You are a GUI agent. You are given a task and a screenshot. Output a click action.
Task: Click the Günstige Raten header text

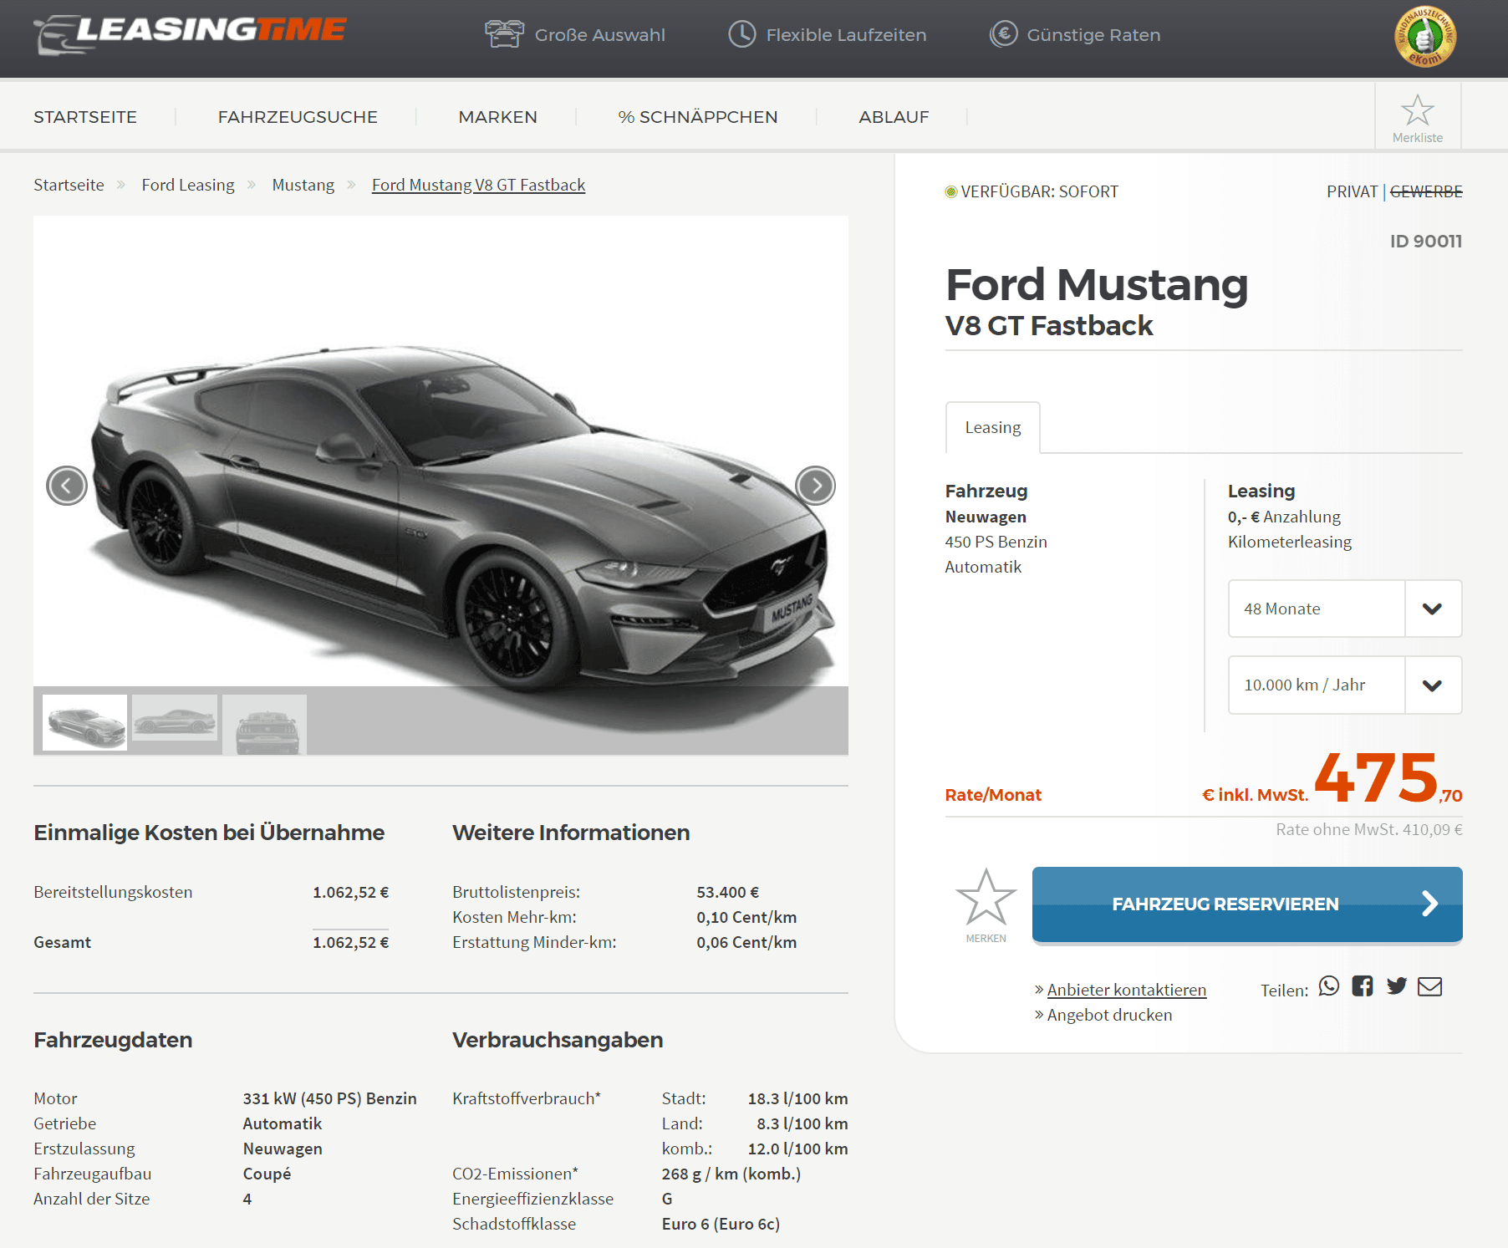pos(1093,35)
